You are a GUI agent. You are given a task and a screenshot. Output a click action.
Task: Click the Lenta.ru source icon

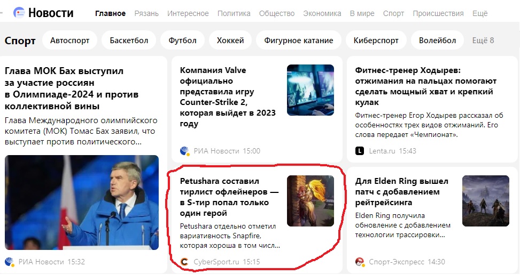(x=360, y=151)
